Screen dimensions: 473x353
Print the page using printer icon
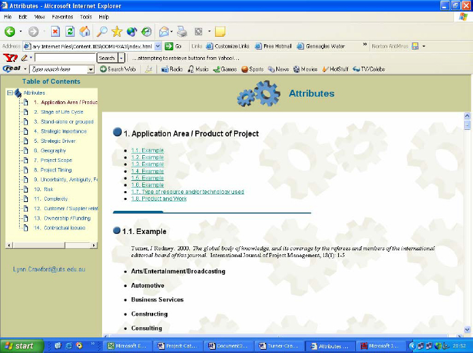pos(182,31)
